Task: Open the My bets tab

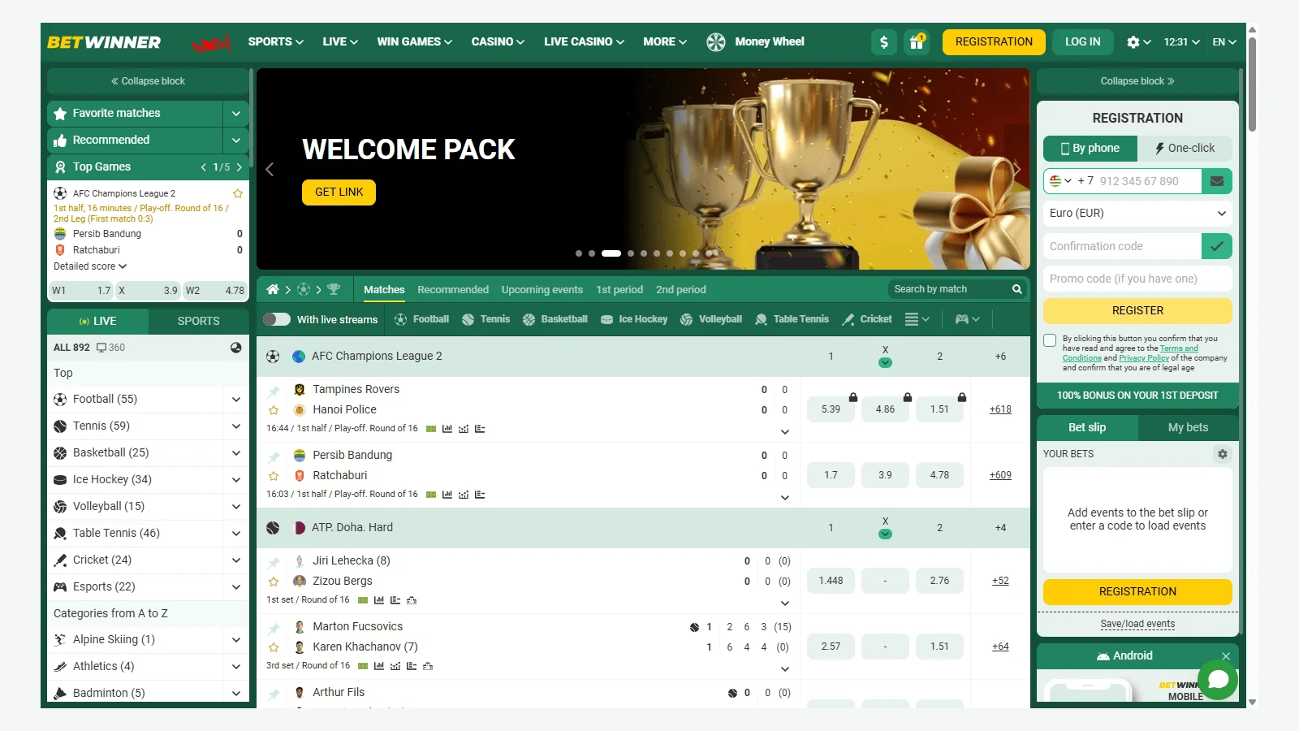Action: [1188, 428]
